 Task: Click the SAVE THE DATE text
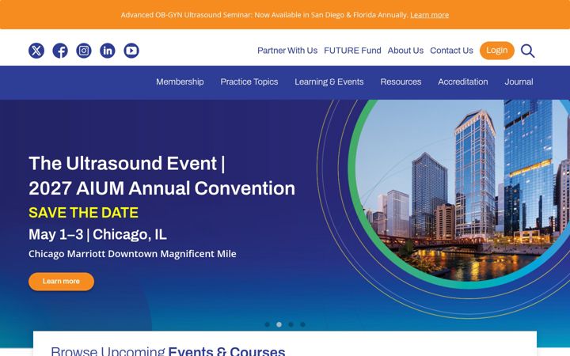tap(83, 213)
